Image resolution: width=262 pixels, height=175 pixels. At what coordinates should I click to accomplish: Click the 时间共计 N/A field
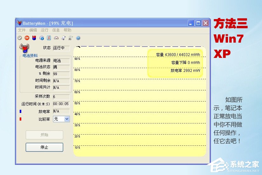tap(61, 88)
